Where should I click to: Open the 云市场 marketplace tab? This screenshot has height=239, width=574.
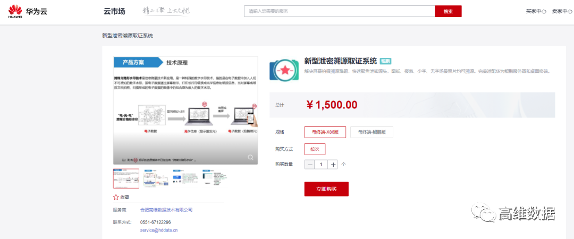click(x=114, y=11)
